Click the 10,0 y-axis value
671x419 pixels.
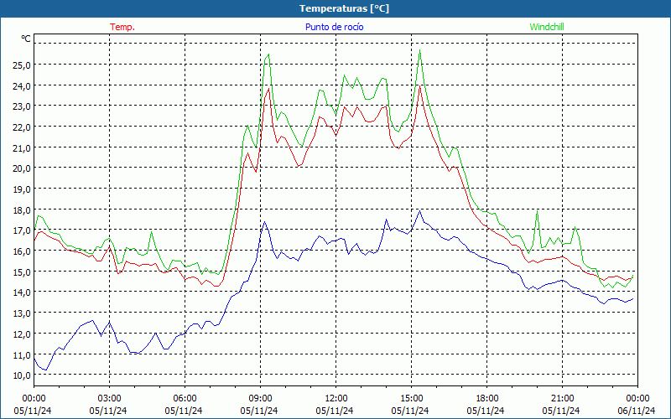[22, 375]
